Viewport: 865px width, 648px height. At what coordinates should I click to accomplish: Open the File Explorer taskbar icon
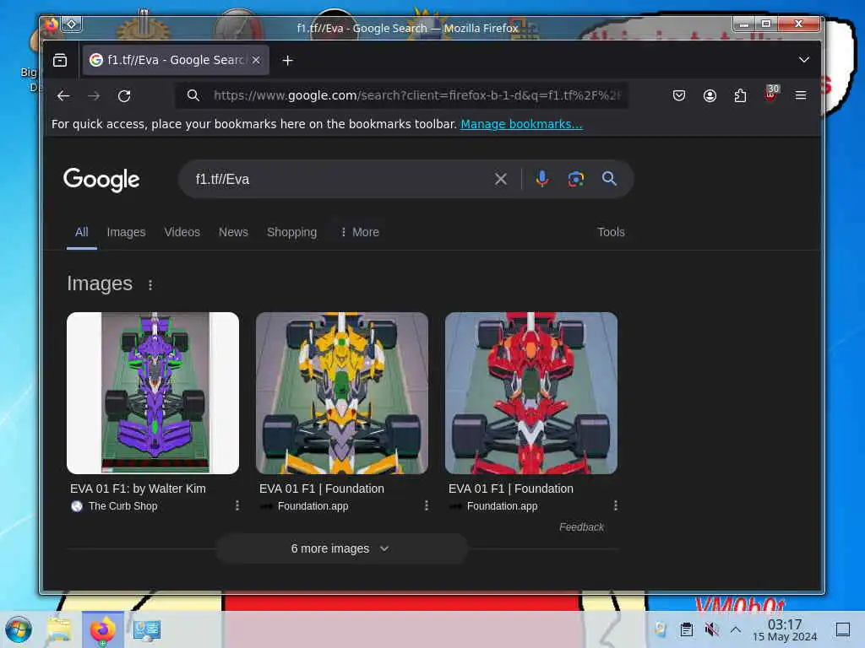pyautogui.click(x=59, y=629)
